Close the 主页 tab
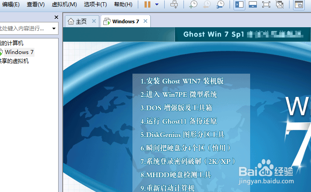 94,21
